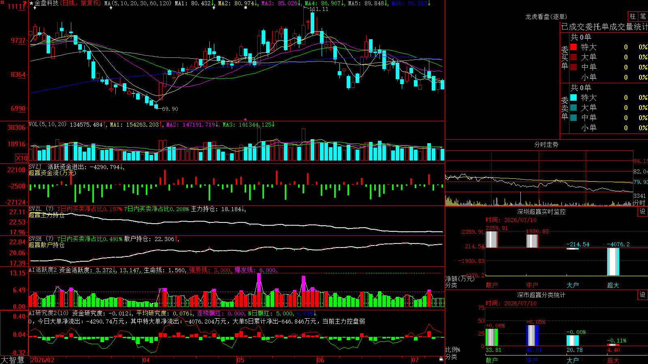
Task: Open 设 settings for 深市超赢分类统计
Action: pos(643,295)
